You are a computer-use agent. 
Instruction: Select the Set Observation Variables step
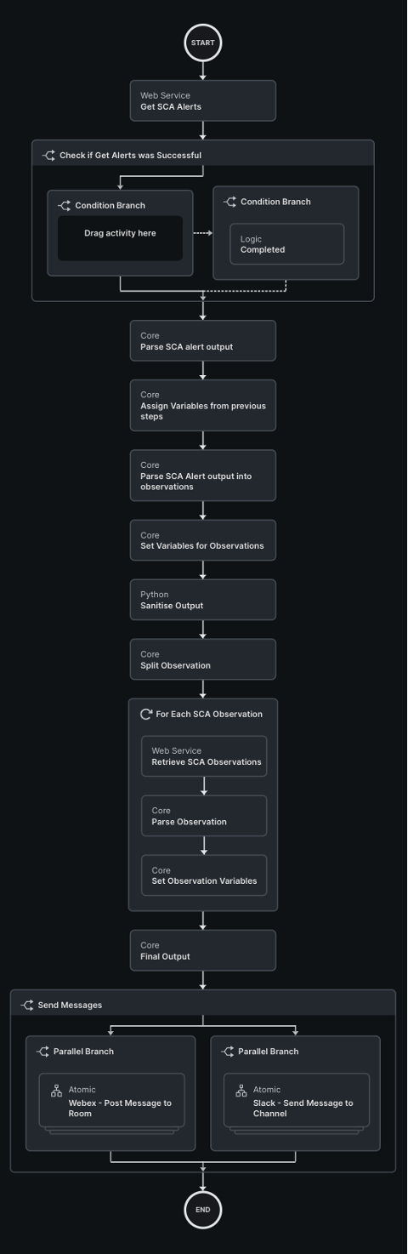(x=204, y=875)
